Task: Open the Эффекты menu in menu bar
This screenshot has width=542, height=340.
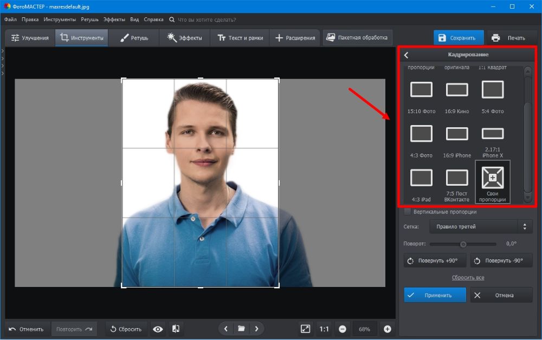Action: click(x=114, y=19)
